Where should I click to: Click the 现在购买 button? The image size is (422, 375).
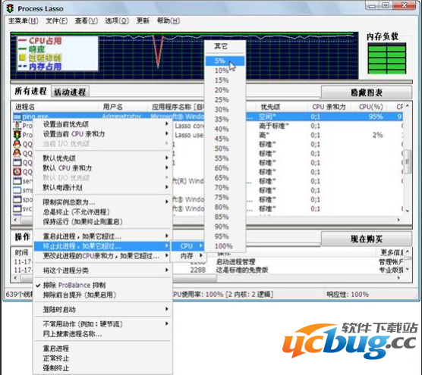(367, 239)
